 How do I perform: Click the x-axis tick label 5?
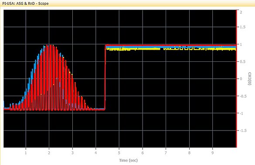pyautogui.click(x=119, y=153)
